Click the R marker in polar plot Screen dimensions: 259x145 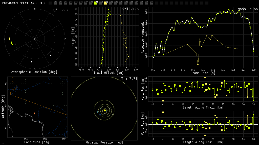pos(31,62)
